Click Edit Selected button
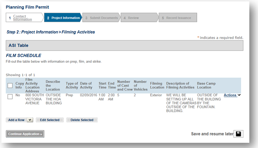The height and width of the screenshot is (148, 258). tap(50, 120)
